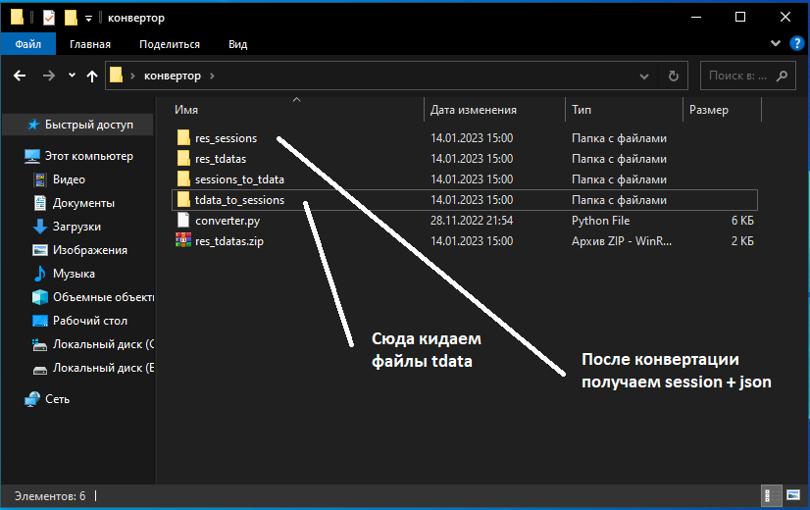Open the Файл menu

pyautogui.click(x=28, y=44)
